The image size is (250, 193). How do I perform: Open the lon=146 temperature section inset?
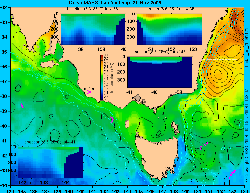tap(160, 72)
